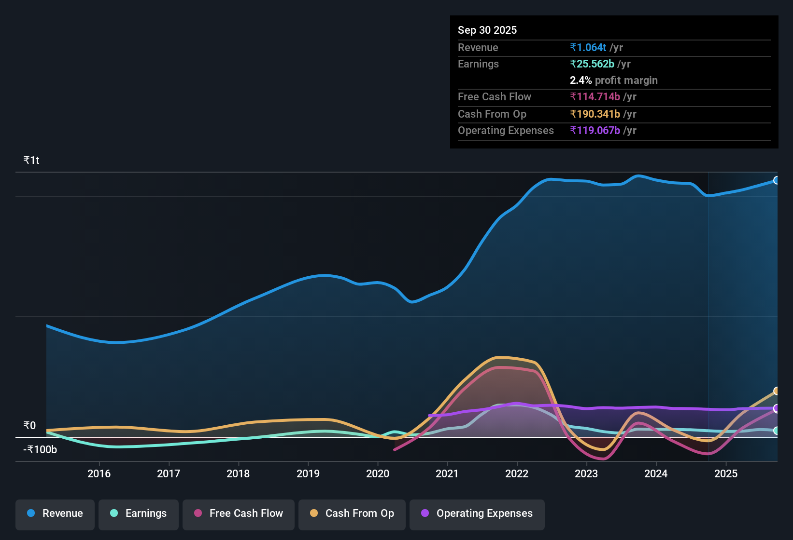Click the purple Operating Expenses dot icon
This screenshot has width=793, height=540.
tap(425, 514)
